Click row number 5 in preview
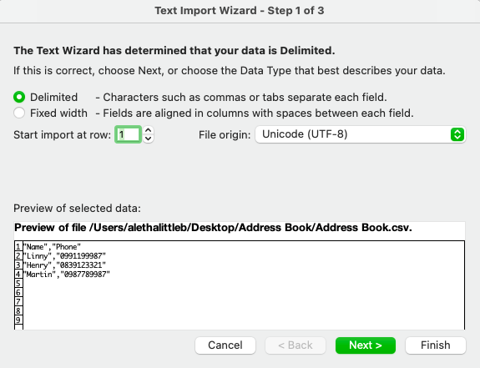480x368 pixels. 18,283
